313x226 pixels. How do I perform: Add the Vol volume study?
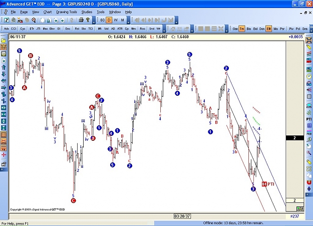(106, 29)
